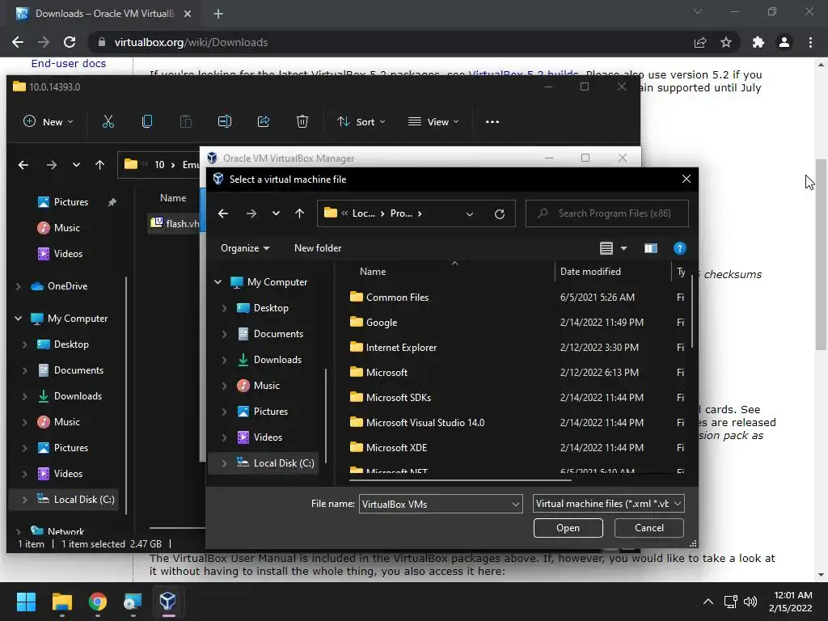Viewport: 828px width, 621px height.
Task: Select the Microsoft SDKs folder
Action: pos(399,398)
